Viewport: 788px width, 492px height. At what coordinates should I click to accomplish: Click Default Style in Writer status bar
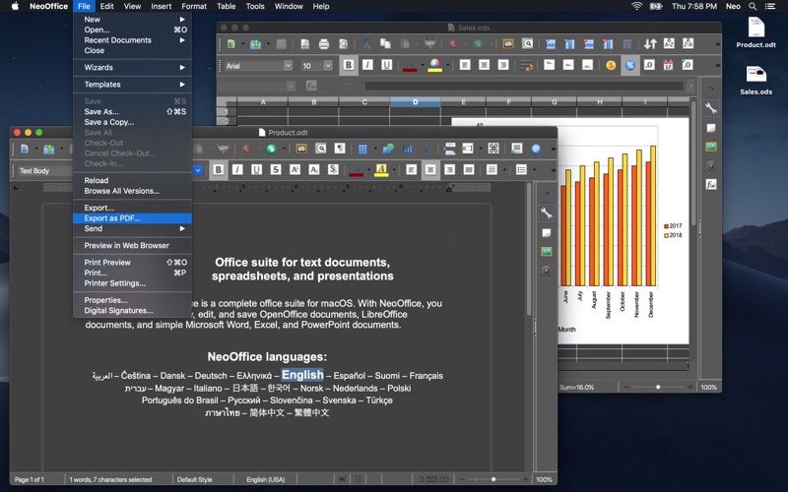point(194,479)
